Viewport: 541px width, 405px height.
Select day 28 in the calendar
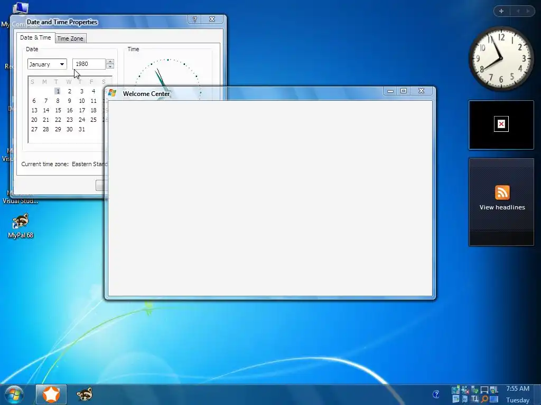46,129
